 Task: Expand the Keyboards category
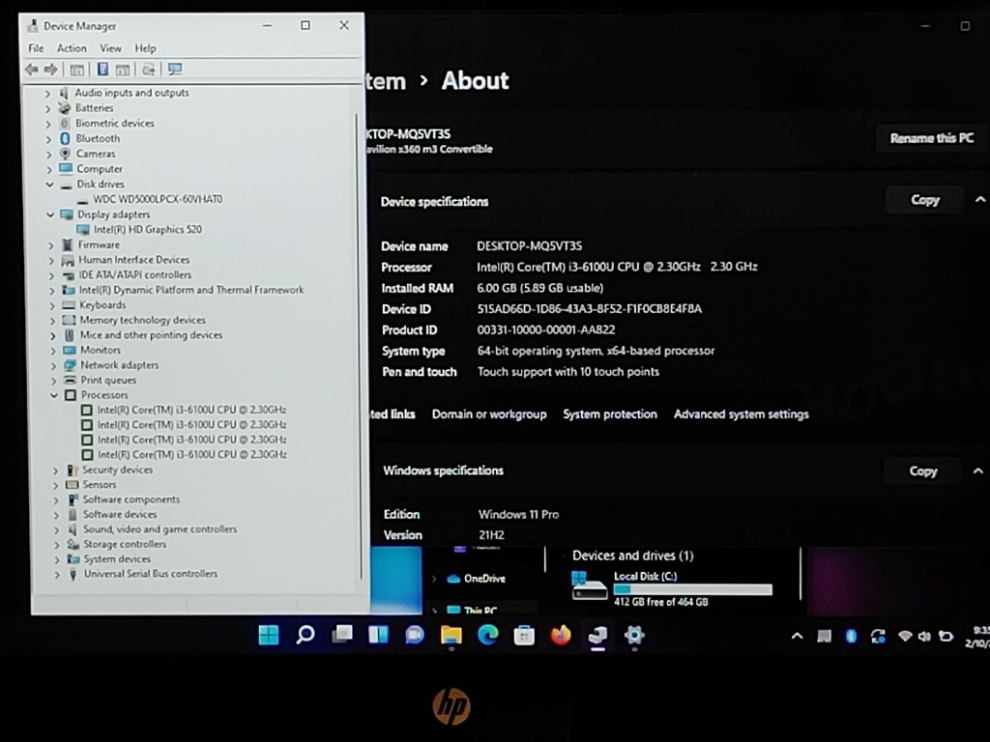[52, 305]
